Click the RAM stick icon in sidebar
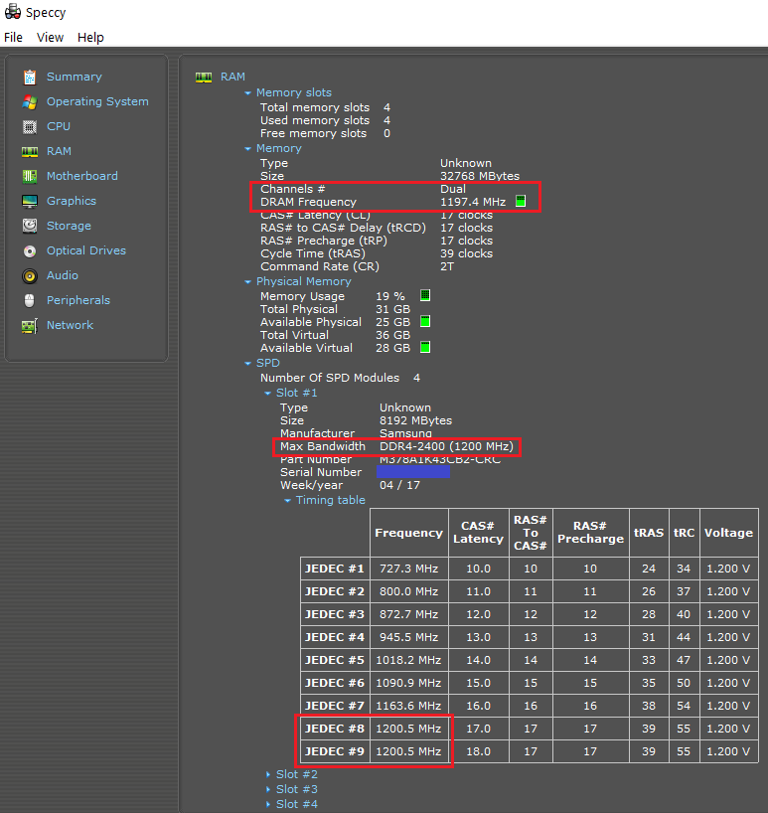768x813 pixels. click(30, 152)
